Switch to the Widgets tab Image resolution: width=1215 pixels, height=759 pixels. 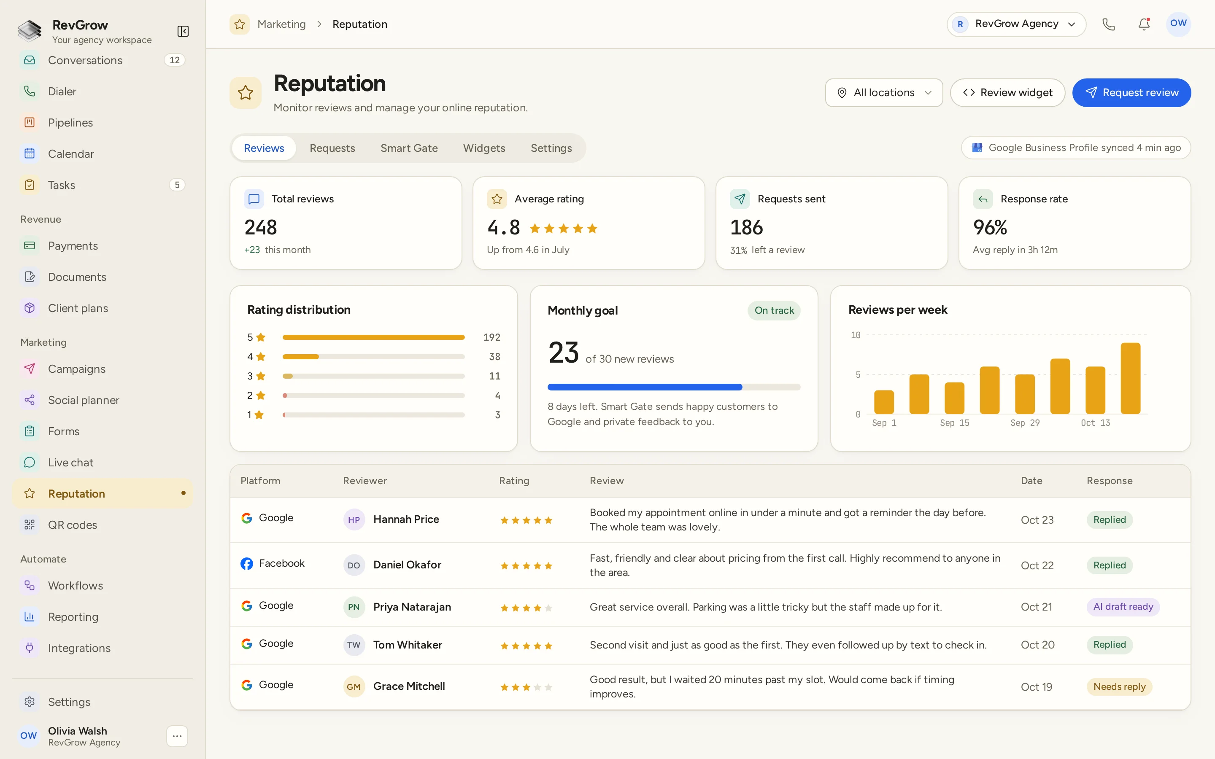pyautogui.click(x=484, y=148)
